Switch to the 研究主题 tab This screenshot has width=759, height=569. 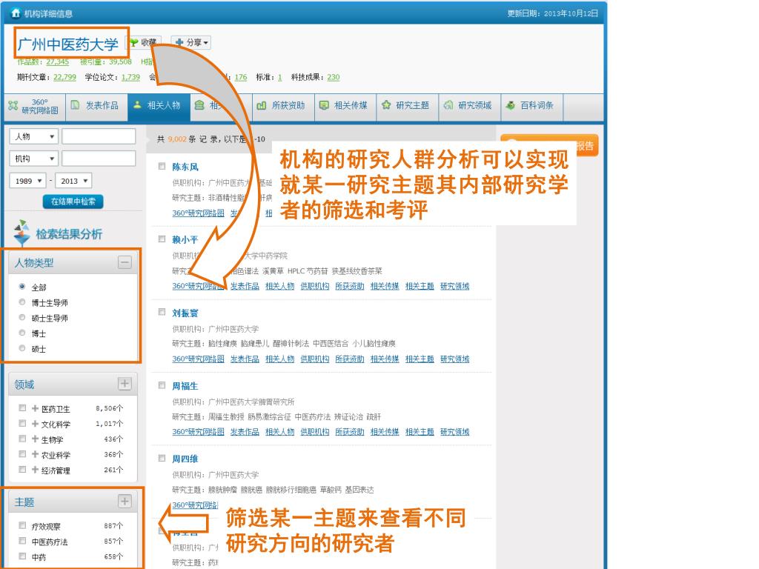408,105
